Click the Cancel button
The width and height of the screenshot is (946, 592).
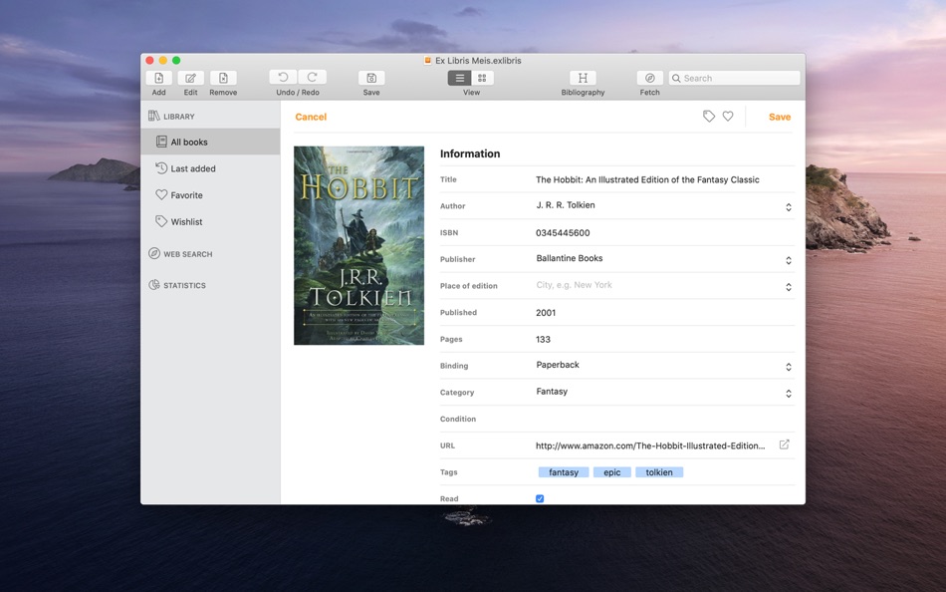tap(311, 117)
